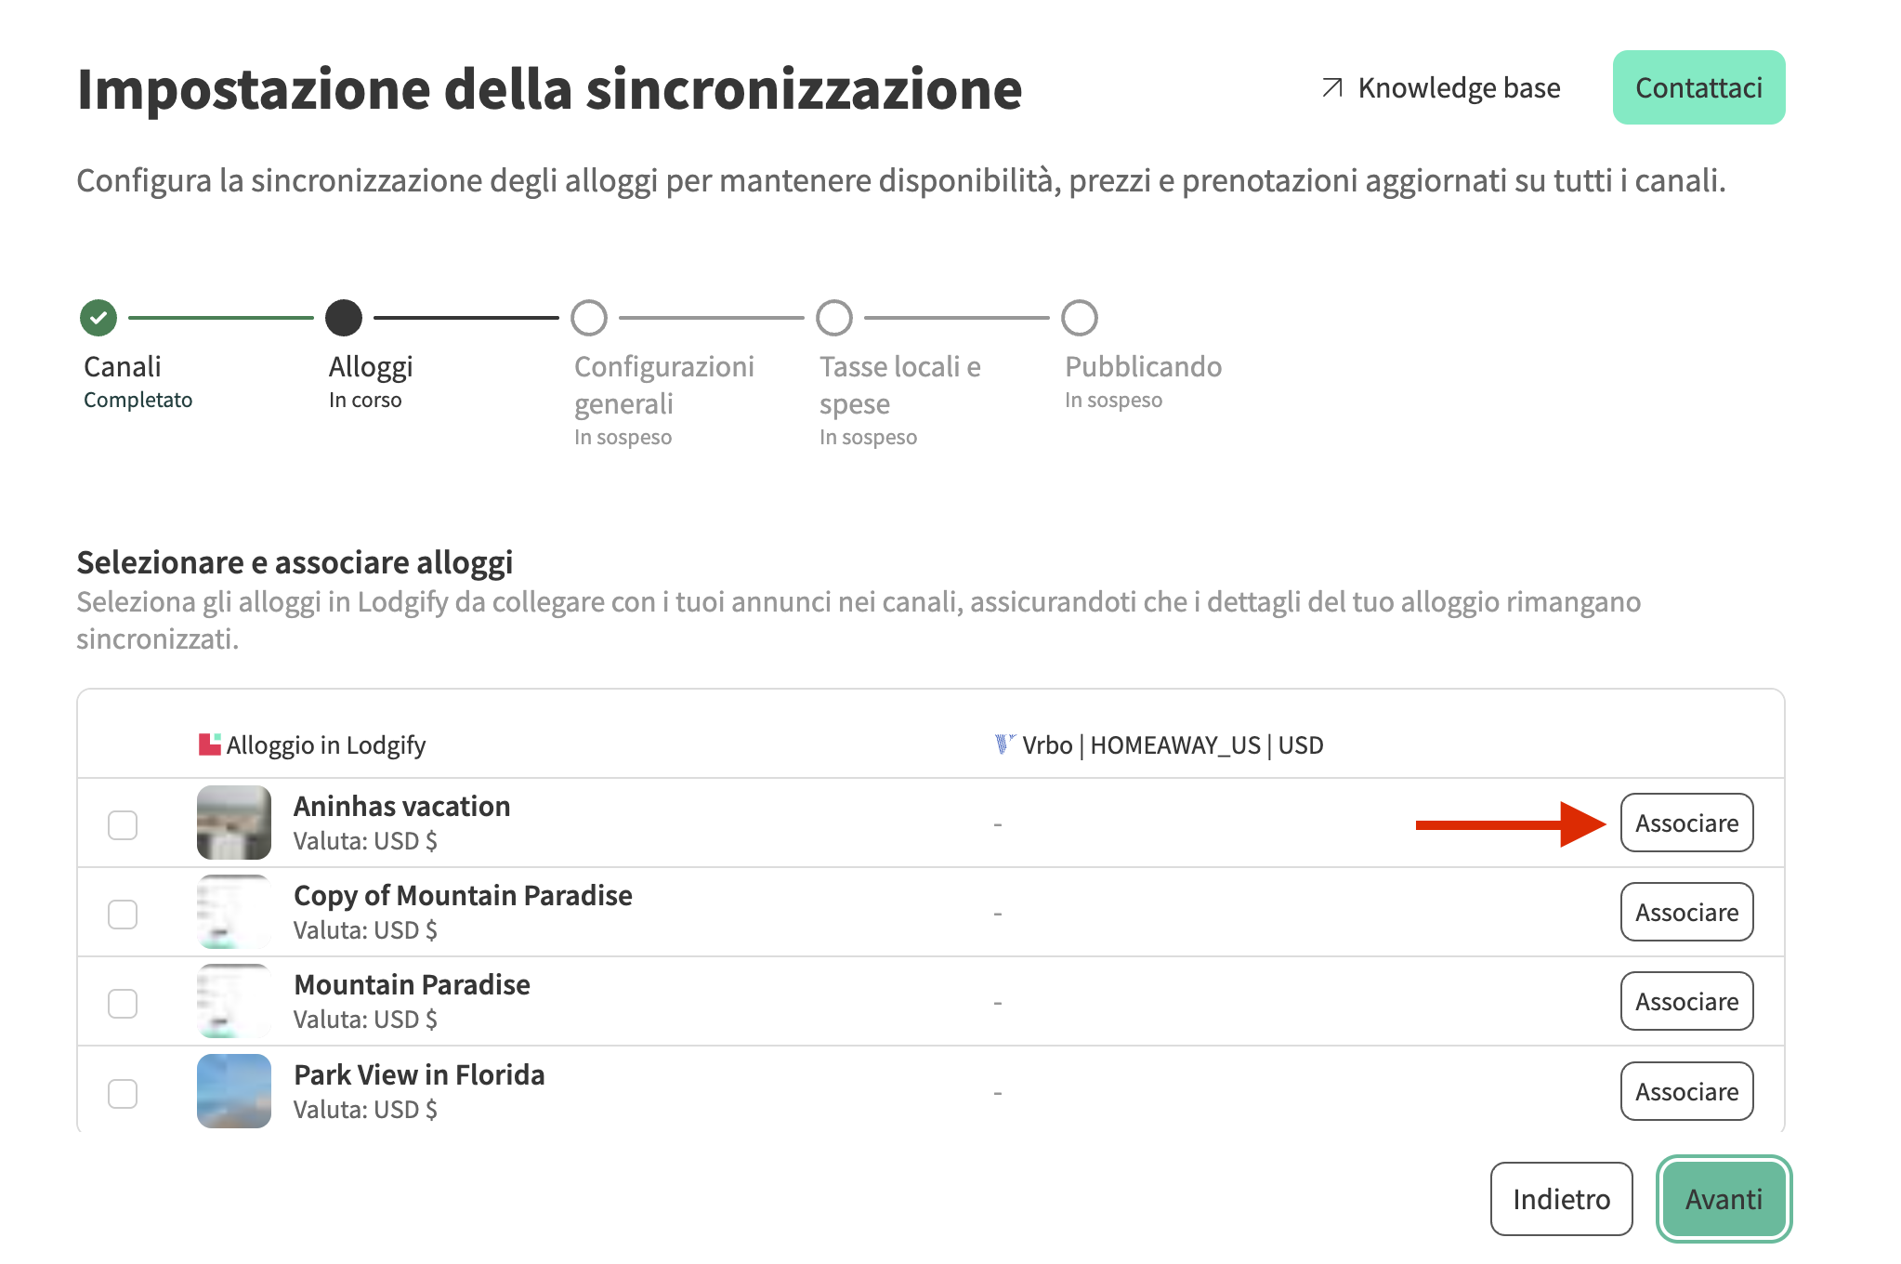Select the Park View in Florida checkbox
Viewport: 1901px width, 1264px height.
123,1093
